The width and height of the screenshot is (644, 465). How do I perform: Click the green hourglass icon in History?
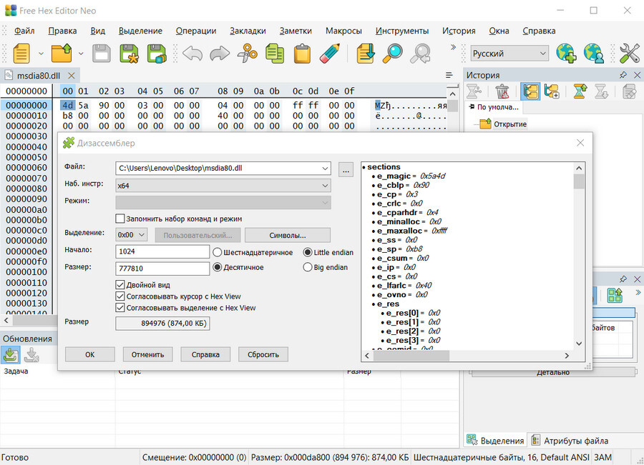coord(580,91)
